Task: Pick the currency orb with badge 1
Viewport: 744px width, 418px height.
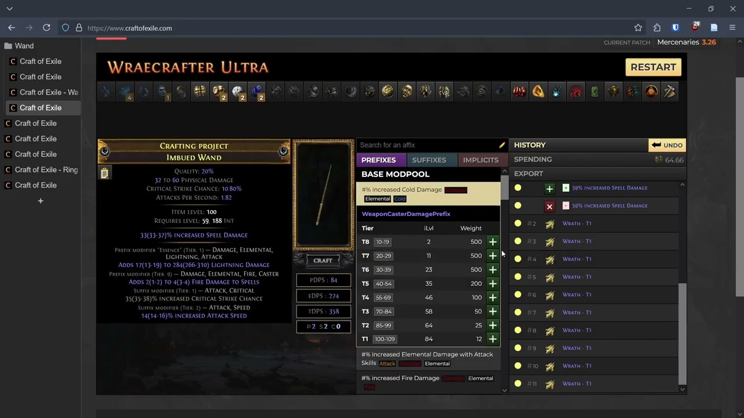Action: coord(163,91)
